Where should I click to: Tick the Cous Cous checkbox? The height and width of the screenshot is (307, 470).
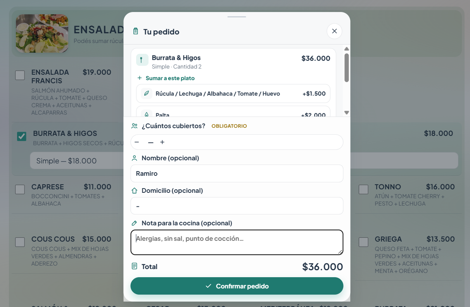tap(20, 242)
